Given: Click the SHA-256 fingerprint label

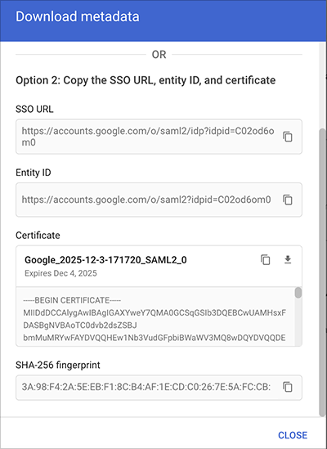Looking at the screenshot, I should pos(58,365).
